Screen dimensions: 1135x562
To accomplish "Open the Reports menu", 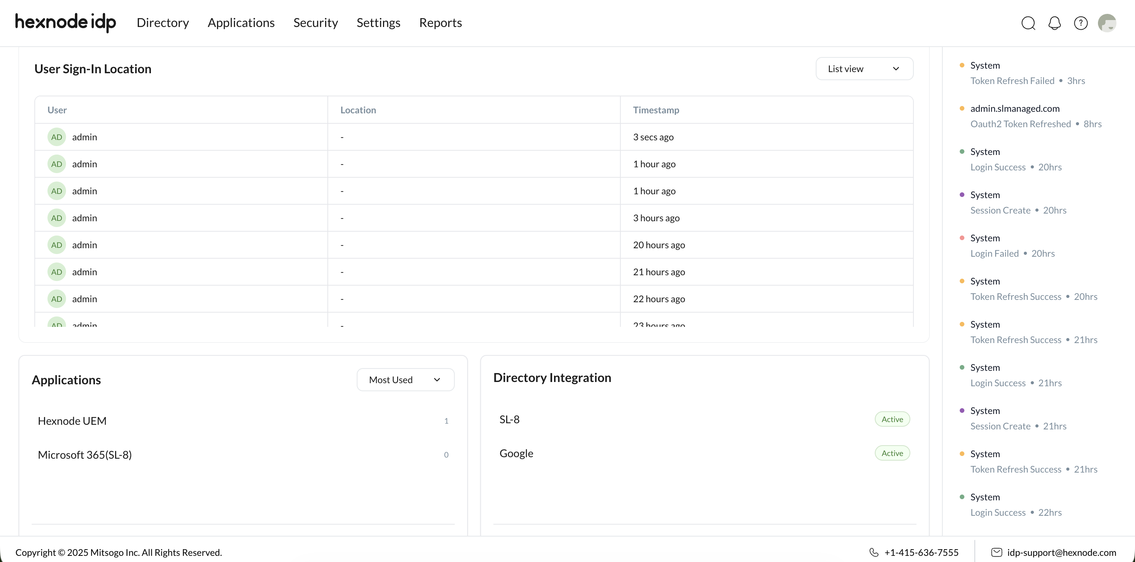I will (x=440, y=22).
